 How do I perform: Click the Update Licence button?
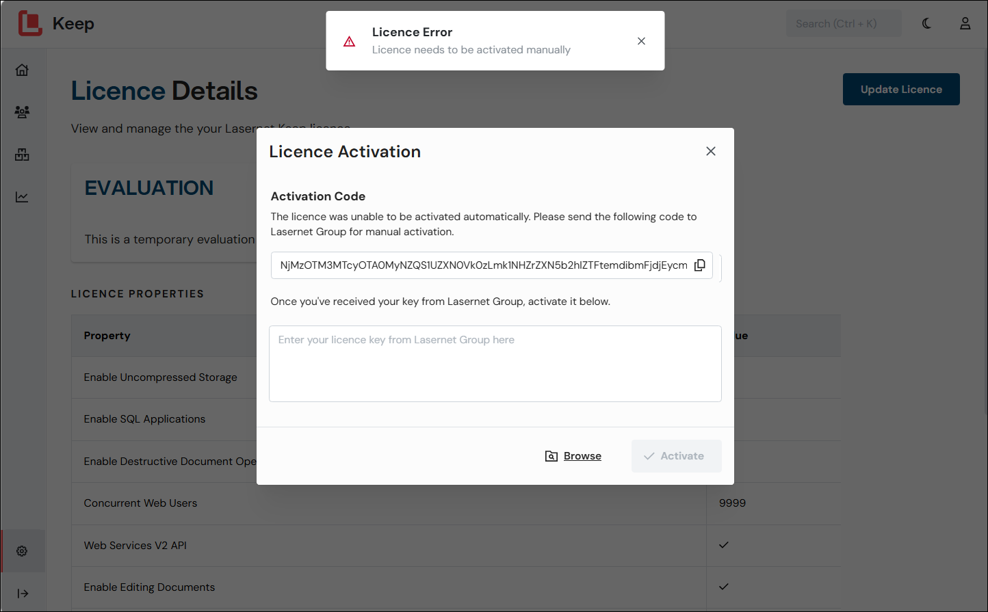[901, 90]
